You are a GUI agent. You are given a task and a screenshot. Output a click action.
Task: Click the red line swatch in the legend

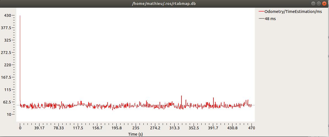261,12
